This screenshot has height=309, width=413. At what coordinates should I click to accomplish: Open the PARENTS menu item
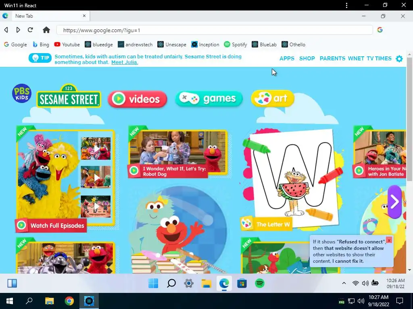[332, 59]
